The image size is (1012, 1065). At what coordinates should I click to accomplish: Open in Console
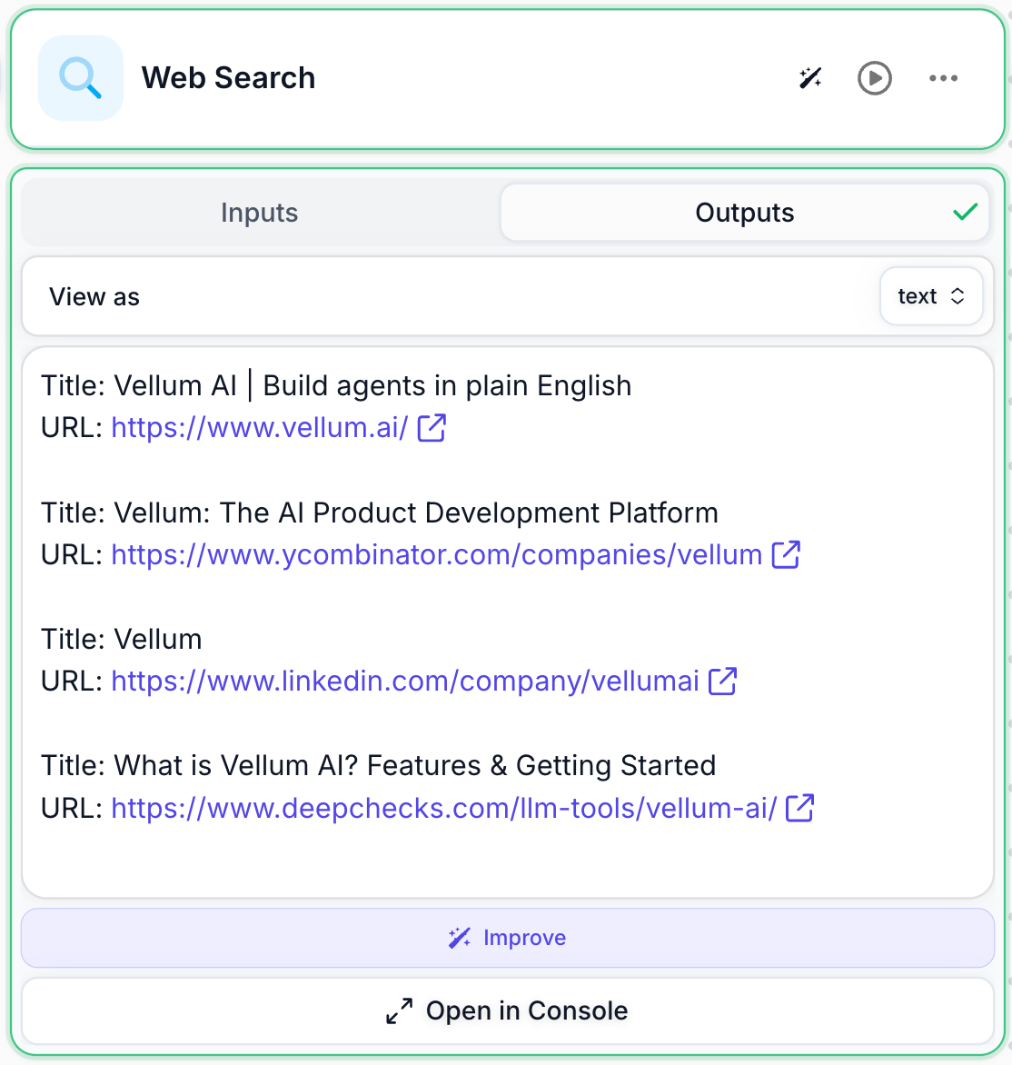(506, 1010)
